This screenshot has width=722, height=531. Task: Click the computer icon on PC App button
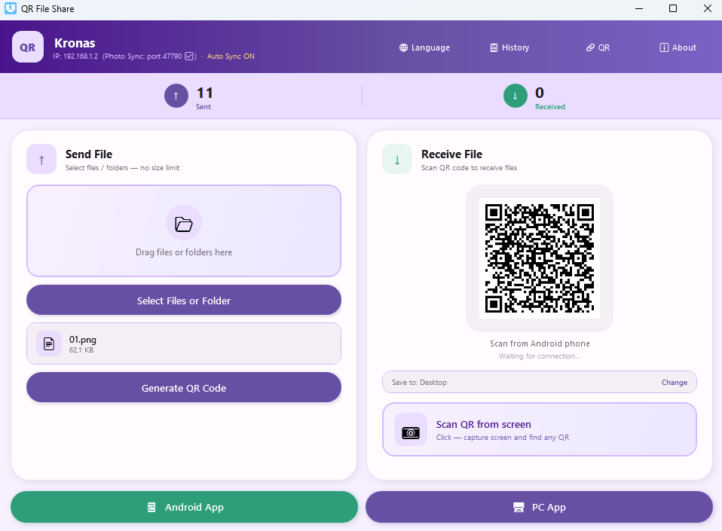(519, 507)
